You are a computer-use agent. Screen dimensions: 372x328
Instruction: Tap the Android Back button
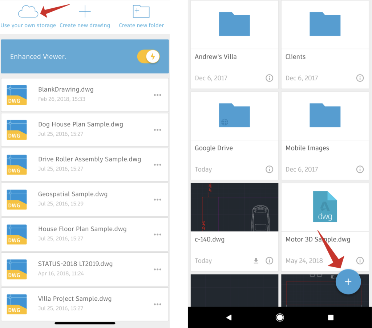[229, 317]
